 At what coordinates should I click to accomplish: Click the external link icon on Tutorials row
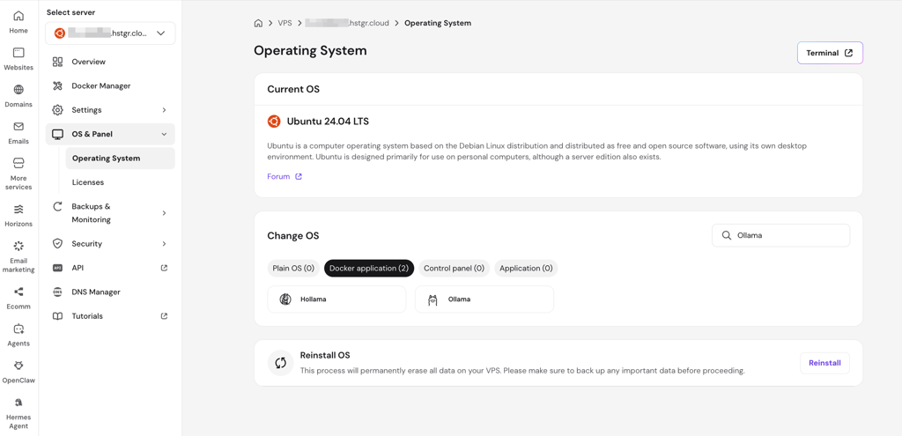pyautogui.click(x=164, y=316)
